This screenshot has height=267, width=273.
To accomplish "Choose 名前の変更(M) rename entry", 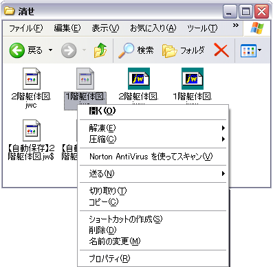I will (153, 241).
